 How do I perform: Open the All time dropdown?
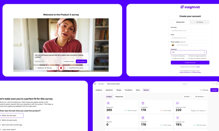(188, 97)
